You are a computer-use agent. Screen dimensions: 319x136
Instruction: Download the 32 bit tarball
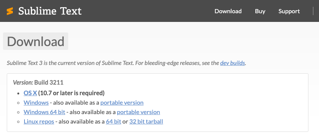point(146,122)
